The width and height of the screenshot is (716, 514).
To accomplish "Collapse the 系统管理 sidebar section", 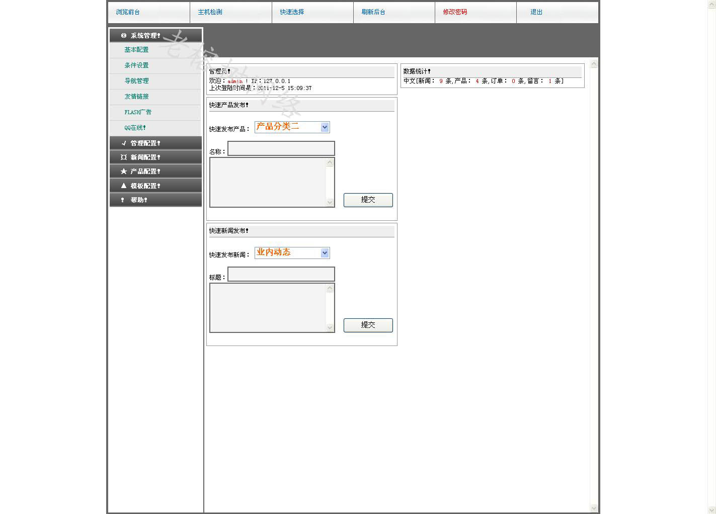I will 155,35.
